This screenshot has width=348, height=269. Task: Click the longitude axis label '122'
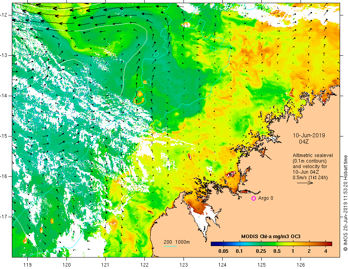tap(144, 265)
